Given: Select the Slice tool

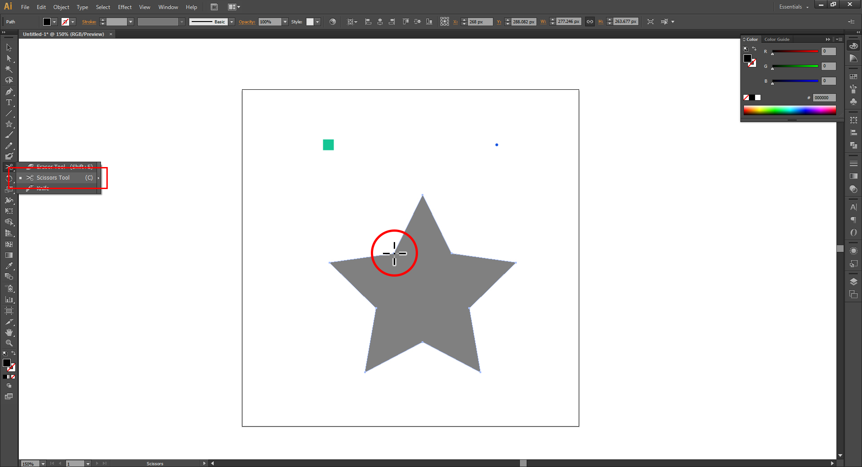Looking at the screenshot, I should (9, 322).
